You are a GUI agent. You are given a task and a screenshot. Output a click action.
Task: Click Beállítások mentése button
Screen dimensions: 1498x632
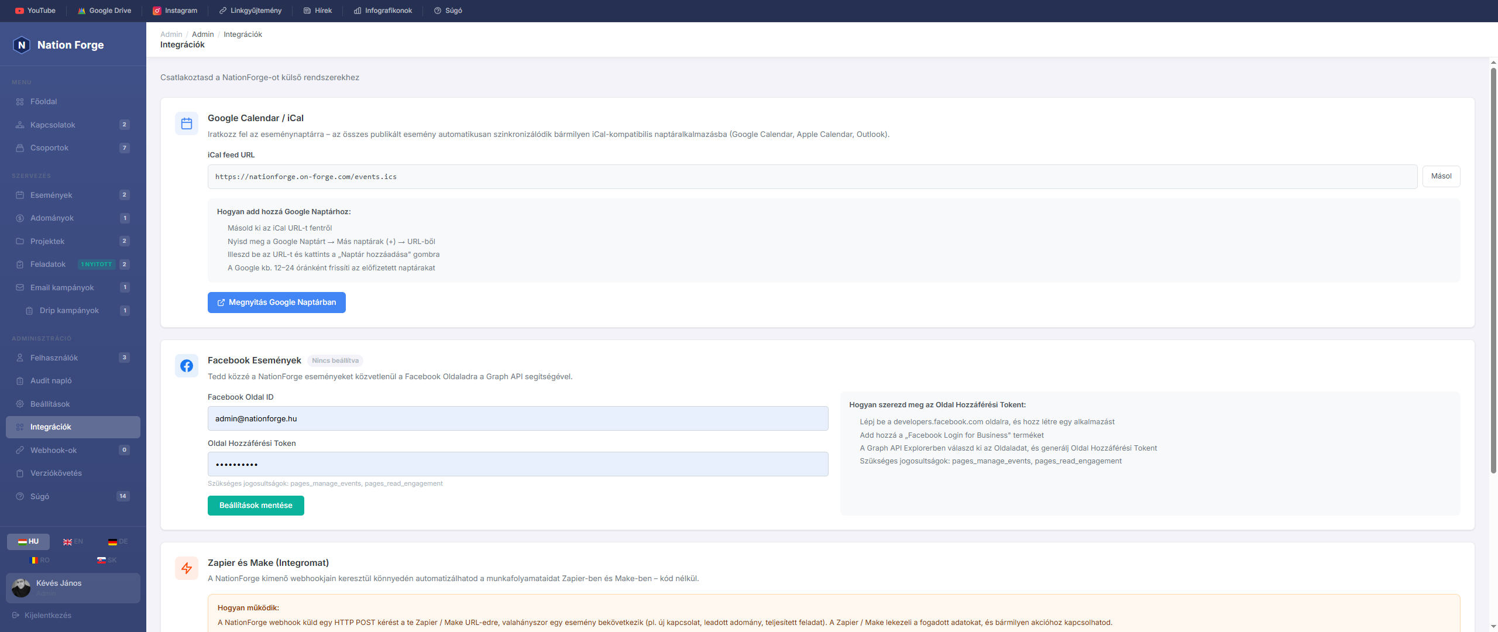(256, 506)
